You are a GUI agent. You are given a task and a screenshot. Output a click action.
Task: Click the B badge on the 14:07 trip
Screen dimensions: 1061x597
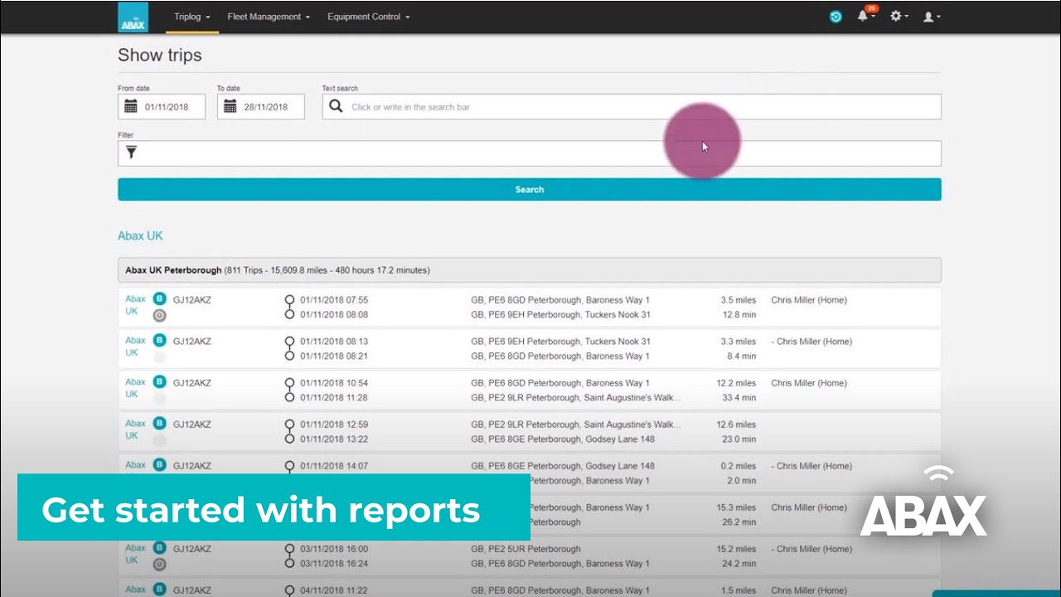click(x=160, y=465)
